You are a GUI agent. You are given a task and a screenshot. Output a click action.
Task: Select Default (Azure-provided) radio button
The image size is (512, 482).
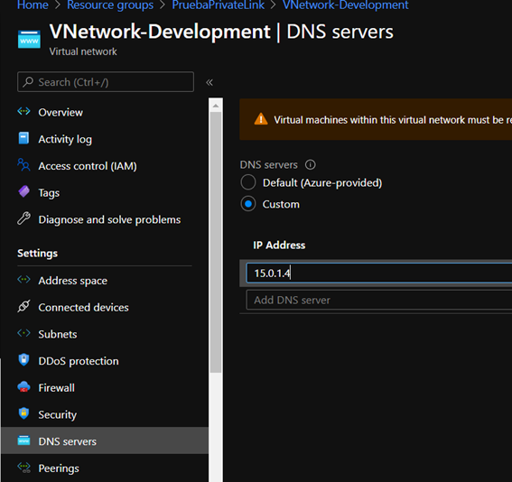click(248, 182)
